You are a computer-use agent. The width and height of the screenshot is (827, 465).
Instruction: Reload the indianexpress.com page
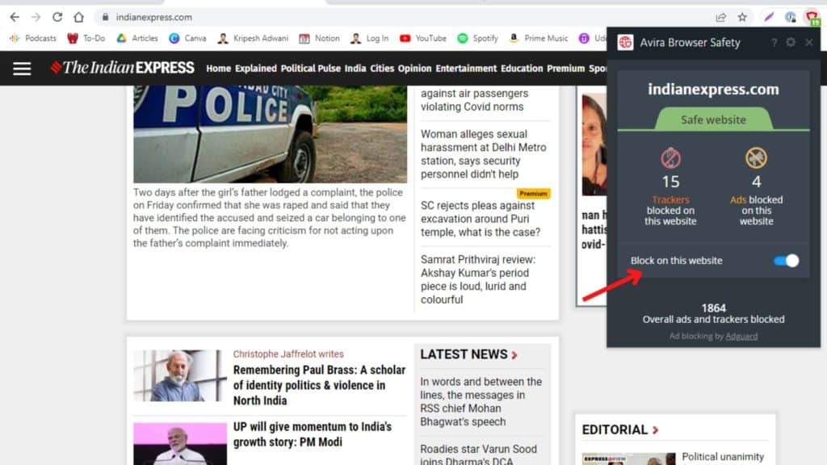[56, 16]
